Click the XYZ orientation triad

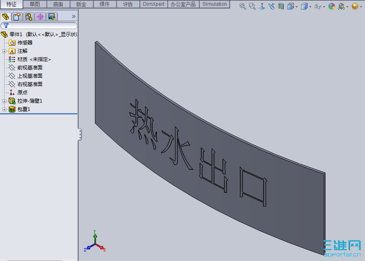95,241
